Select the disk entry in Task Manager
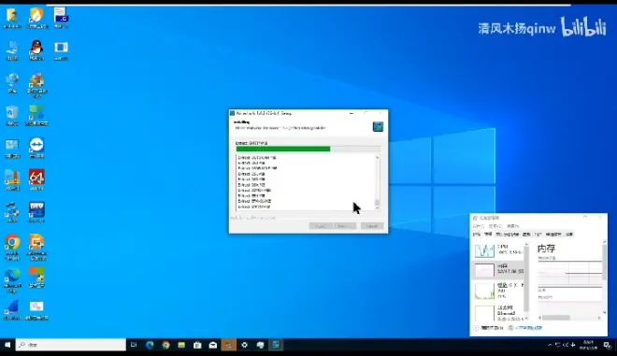Image resolution: width=617 pixels, height=356 pixels. click(498, 291)
